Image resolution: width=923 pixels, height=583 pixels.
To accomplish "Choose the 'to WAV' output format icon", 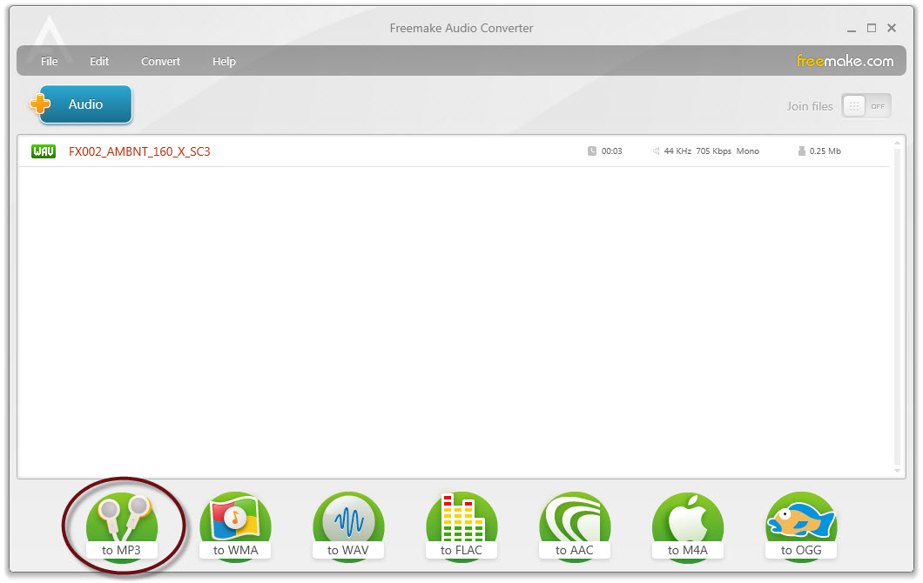I will (348, 520).
